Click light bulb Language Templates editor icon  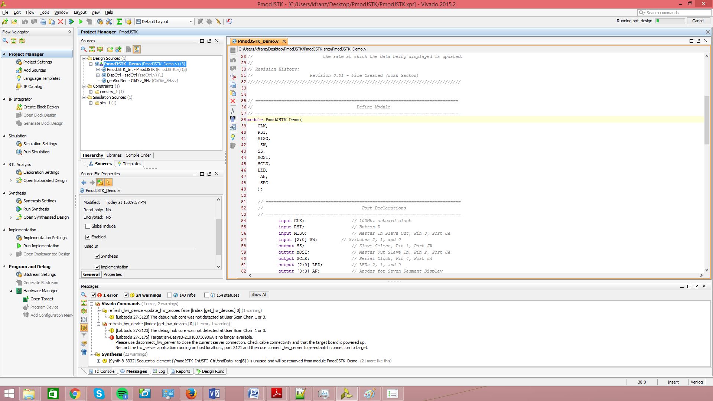233,137
